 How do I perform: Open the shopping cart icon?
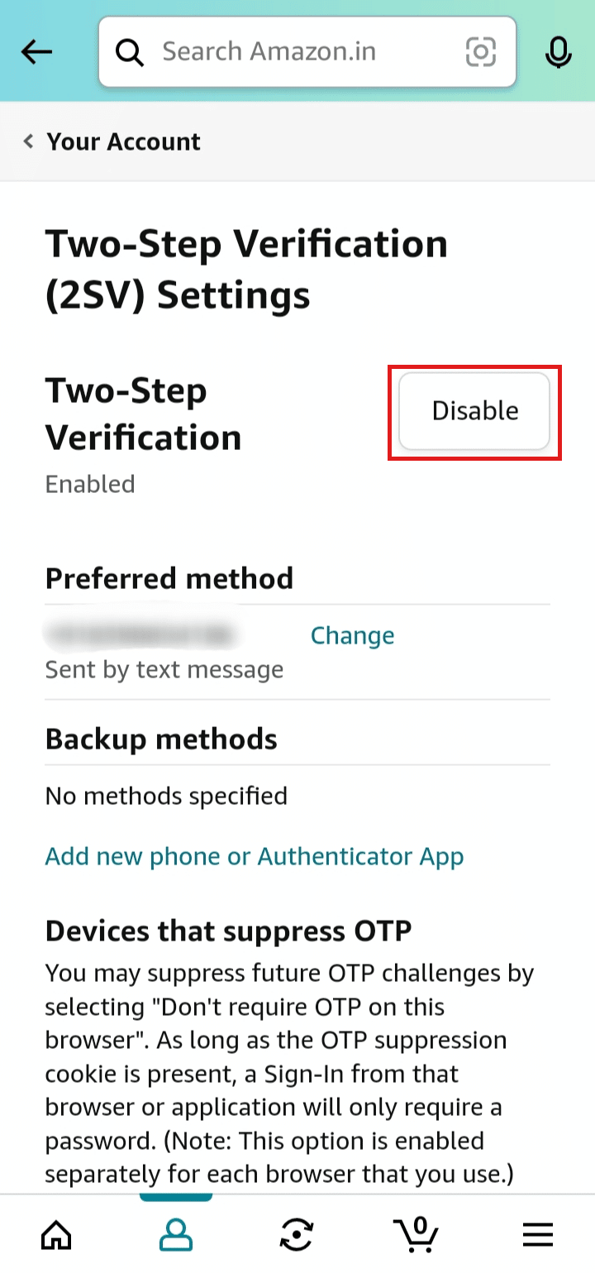(x=416, y=1234)
